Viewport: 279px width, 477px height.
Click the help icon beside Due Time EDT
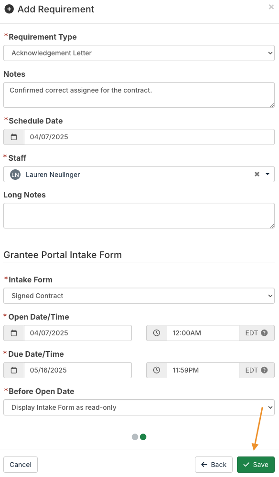click(264, 370)
